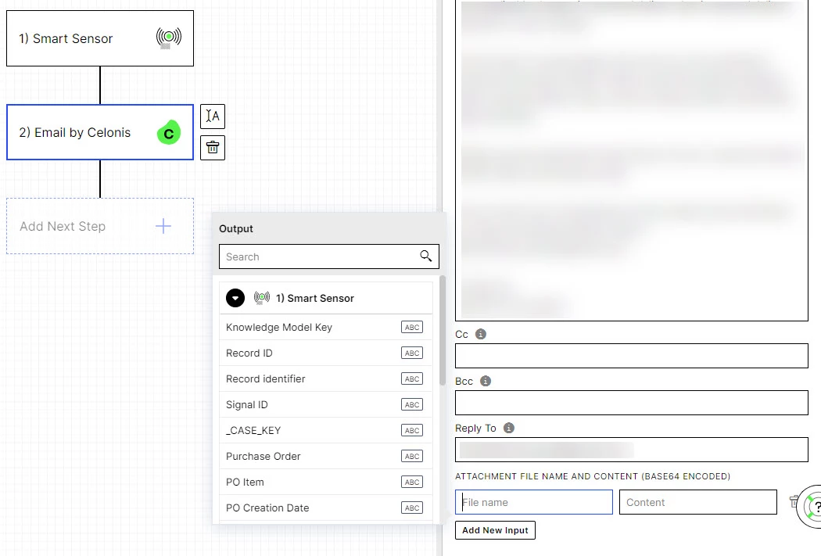Click the 1) Smart Sensor group header label
Image resolution: width=821 pixels, height=556 pixels.
[314, 298]
